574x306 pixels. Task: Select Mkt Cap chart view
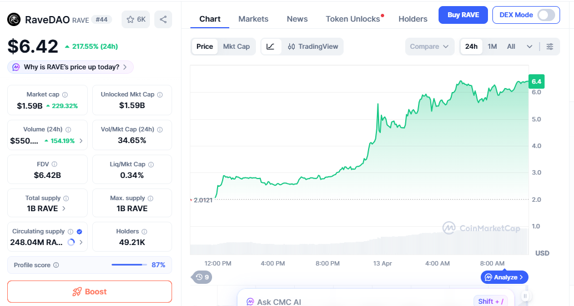(x=236, y=47)
